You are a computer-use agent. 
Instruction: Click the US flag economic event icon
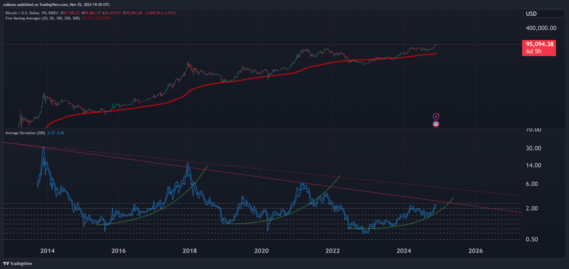[x=436, y=124]
